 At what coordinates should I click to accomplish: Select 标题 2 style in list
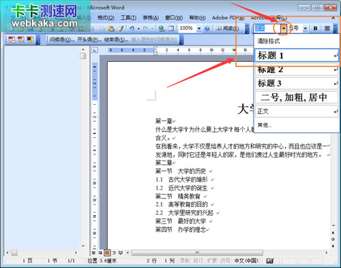297,69
